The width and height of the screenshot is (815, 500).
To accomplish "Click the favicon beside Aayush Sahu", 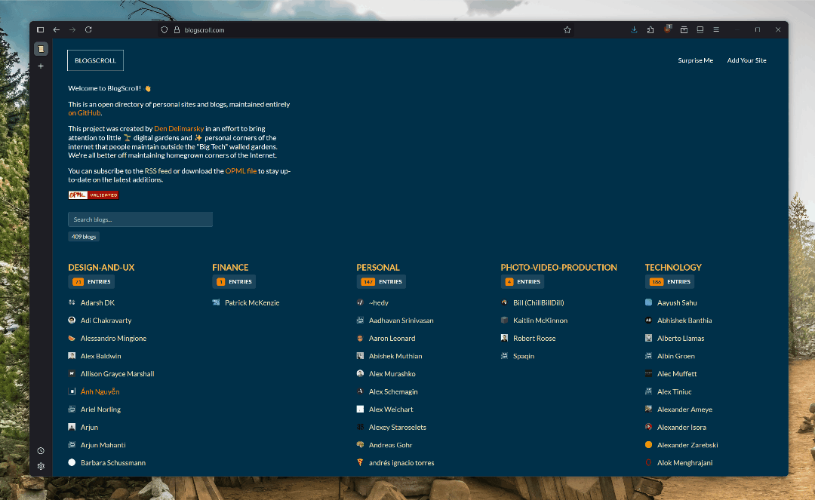I will click(648, 302).
